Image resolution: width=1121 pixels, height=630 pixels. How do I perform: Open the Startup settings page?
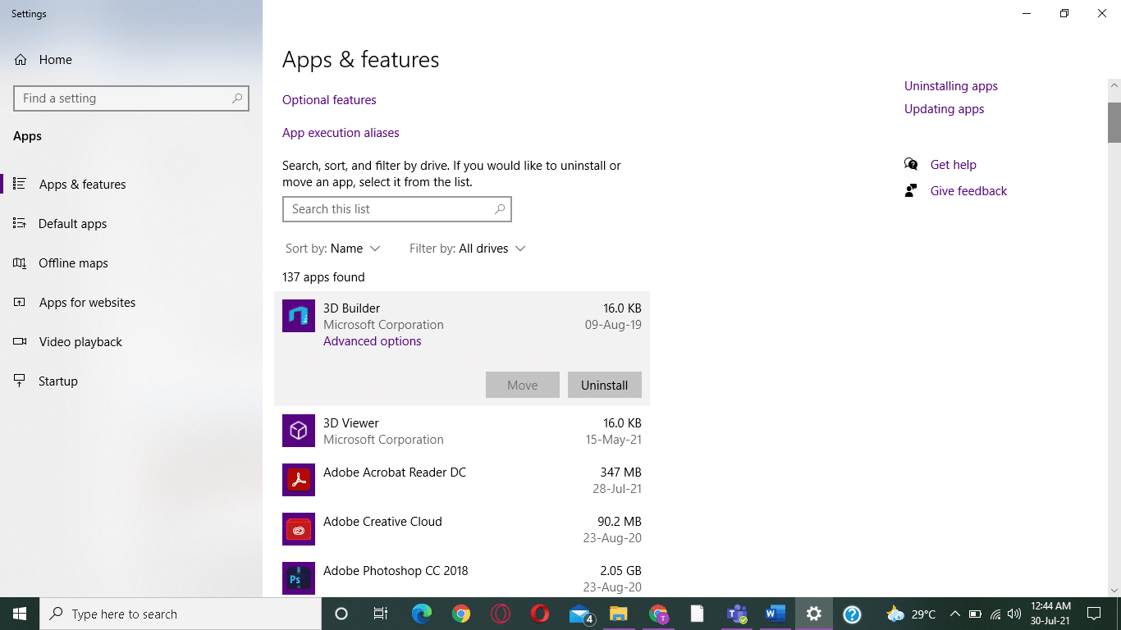tap(57, 381)
